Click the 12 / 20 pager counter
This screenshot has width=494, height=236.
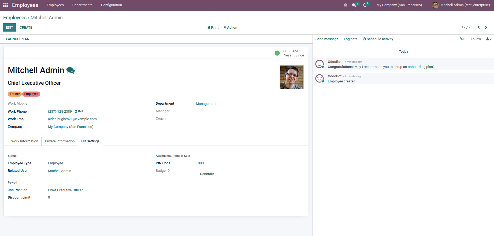467,27
